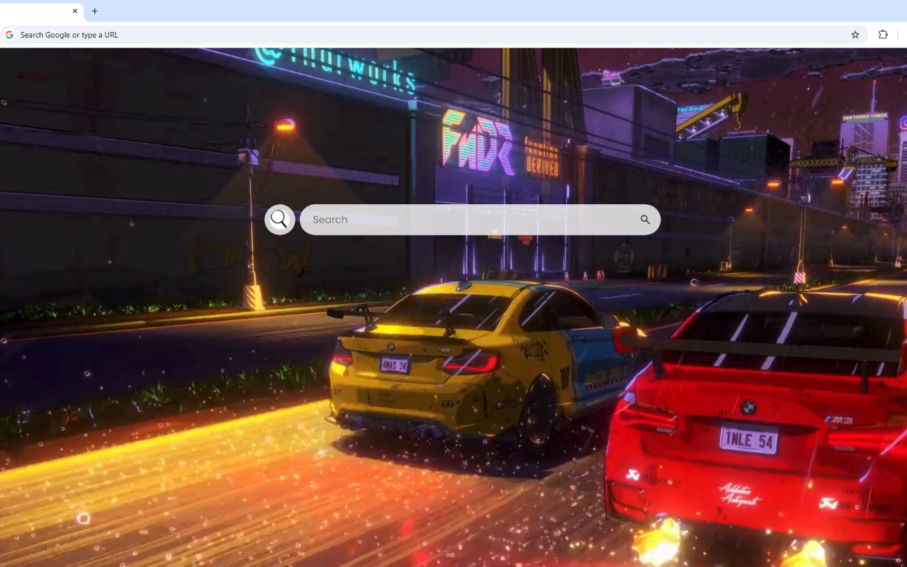This screenshot has height=567, width=907.
Task: Click the round magnifier logo beside the search box
Action: pyautogui.click(x=280, y=220)
